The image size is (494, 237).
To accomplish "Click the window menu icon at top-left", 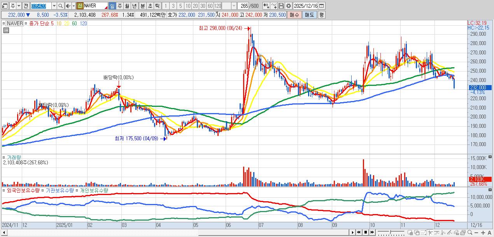I will [x=5, y=6].
